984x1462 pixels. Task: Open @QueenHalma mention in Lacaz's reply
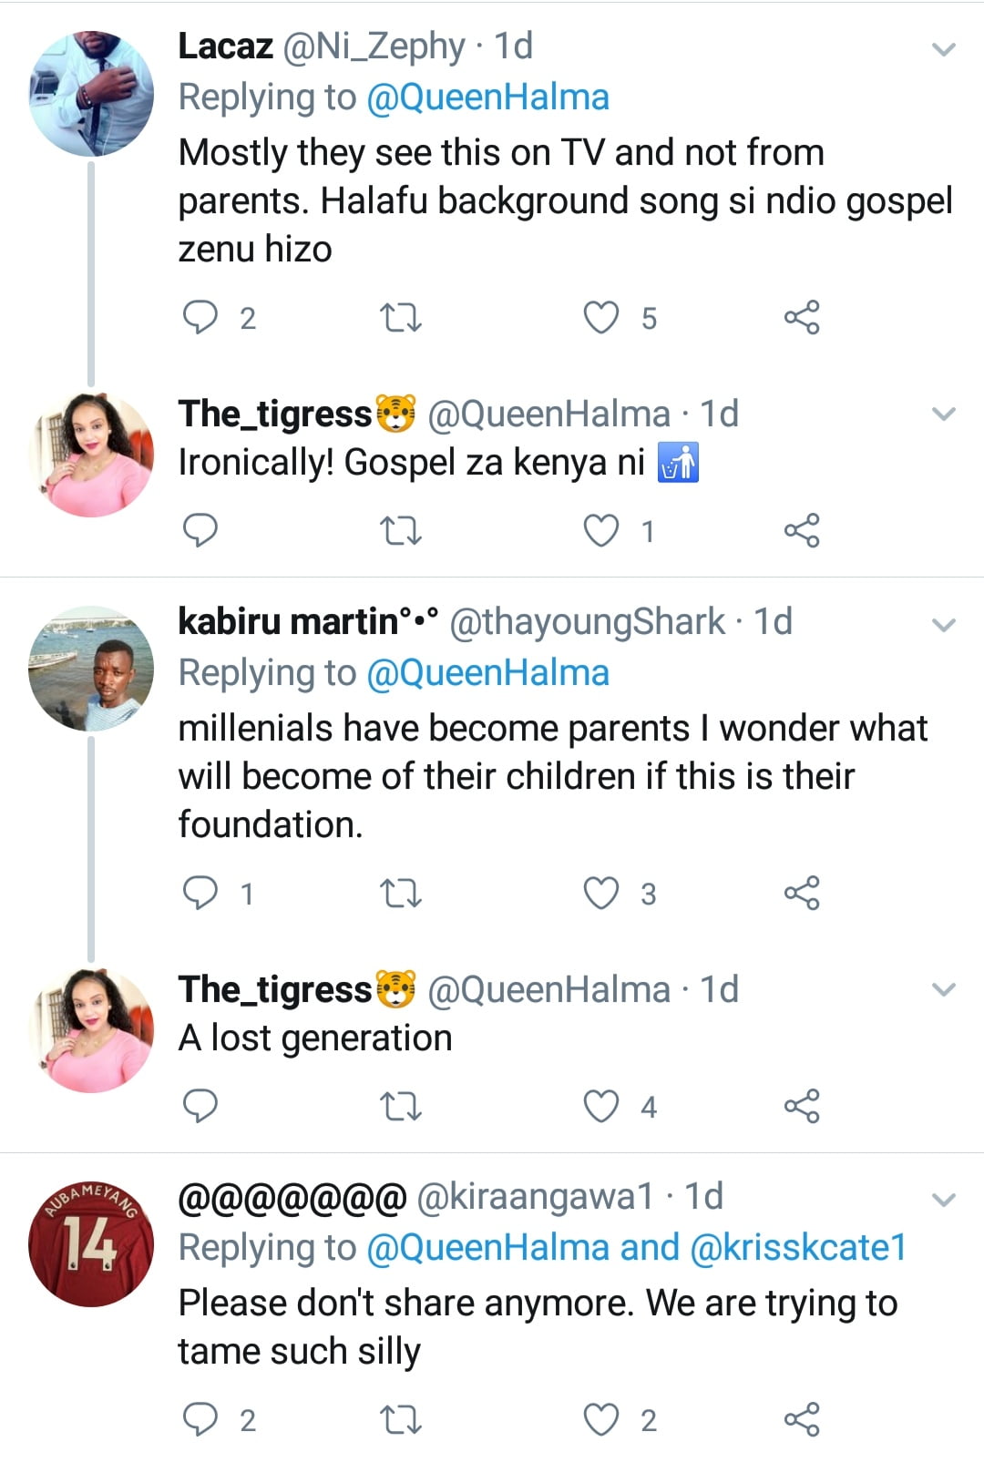[487, 97]
